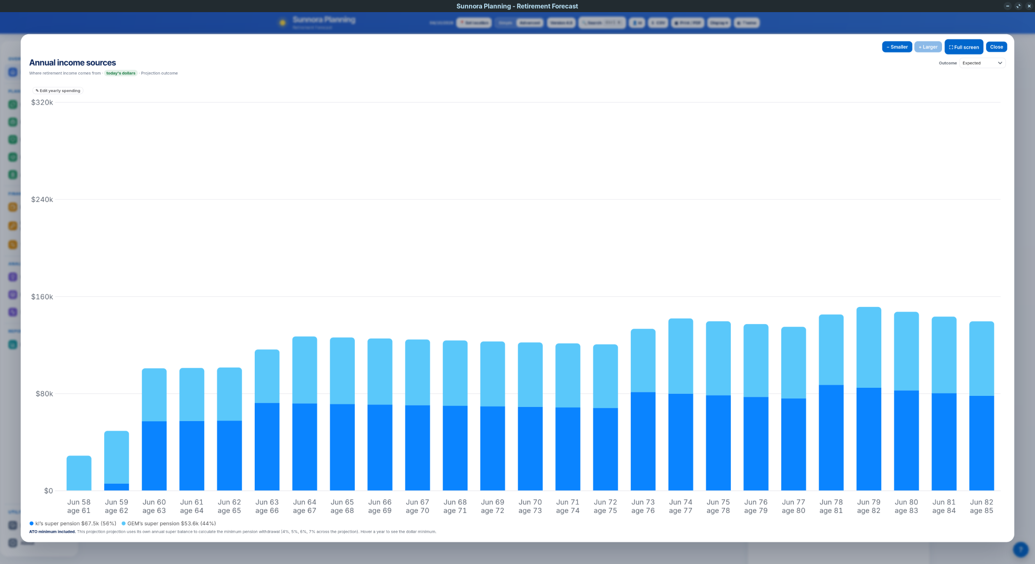Image resolution: width=1035 pixels, height=564 pixels.
Task: Close the Annual income sources dialog
Action: click(996, 47)
